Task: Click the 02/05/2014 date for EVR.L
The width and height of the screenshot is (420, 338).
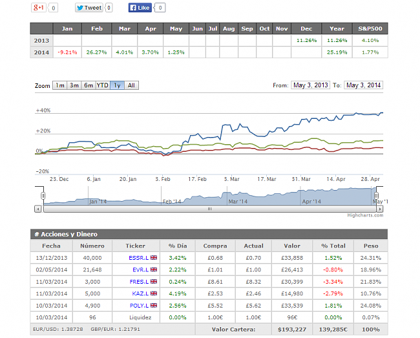Action: click(52, 269)
